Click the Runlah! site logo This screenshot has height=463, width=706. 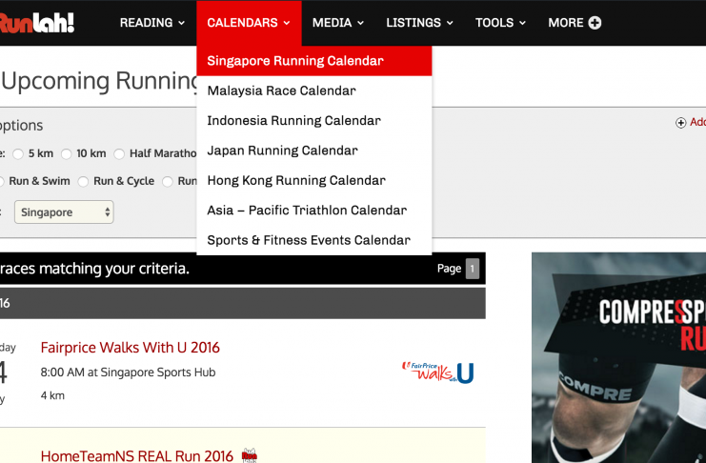tap(37, 23)
